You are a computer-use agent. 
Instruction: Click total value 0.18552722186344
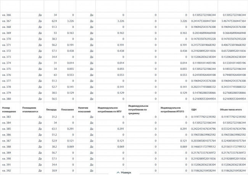tap(234, 69)
